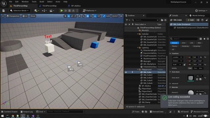
Task: Open the Settings dropdown in toolbar
Action: point(201,10)
